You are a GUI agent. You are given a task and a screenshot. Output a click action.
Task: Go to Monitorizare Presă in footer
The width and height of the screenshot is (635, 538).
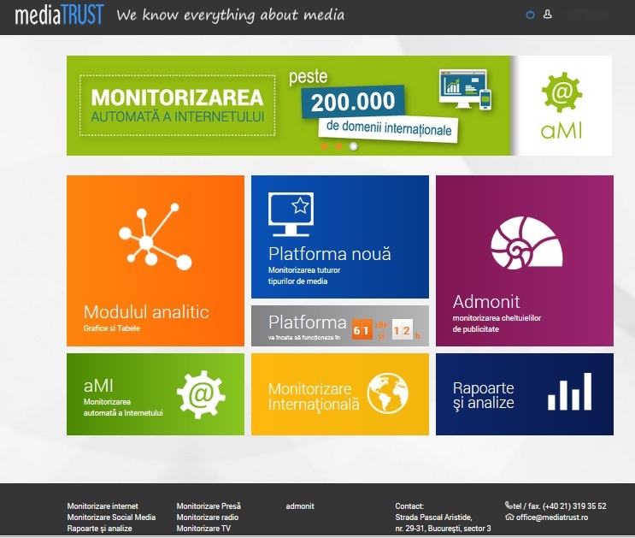pos(209,506)
